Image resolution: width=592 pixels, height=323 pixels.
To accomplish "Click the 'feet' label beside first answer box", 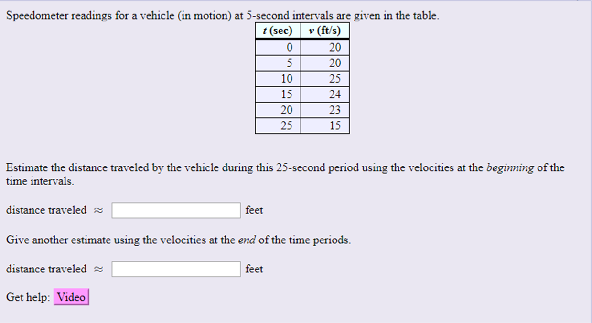I will pyautogui.click(x=254, y=210).
